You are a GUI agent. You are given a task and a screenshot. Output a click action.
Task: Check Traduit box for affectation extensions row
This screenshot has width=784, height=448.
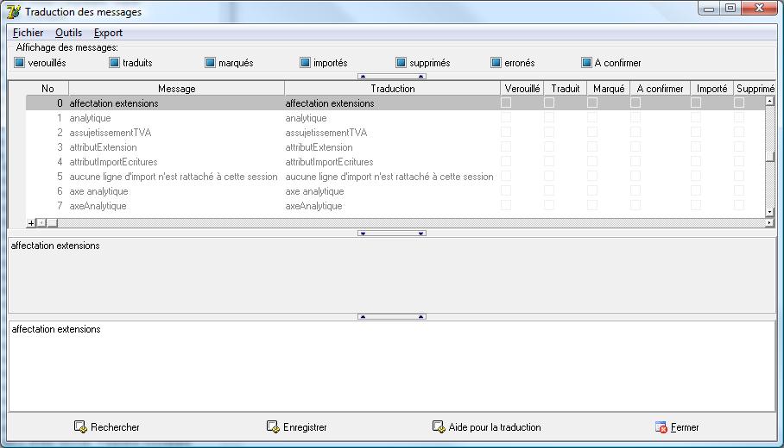549,103
